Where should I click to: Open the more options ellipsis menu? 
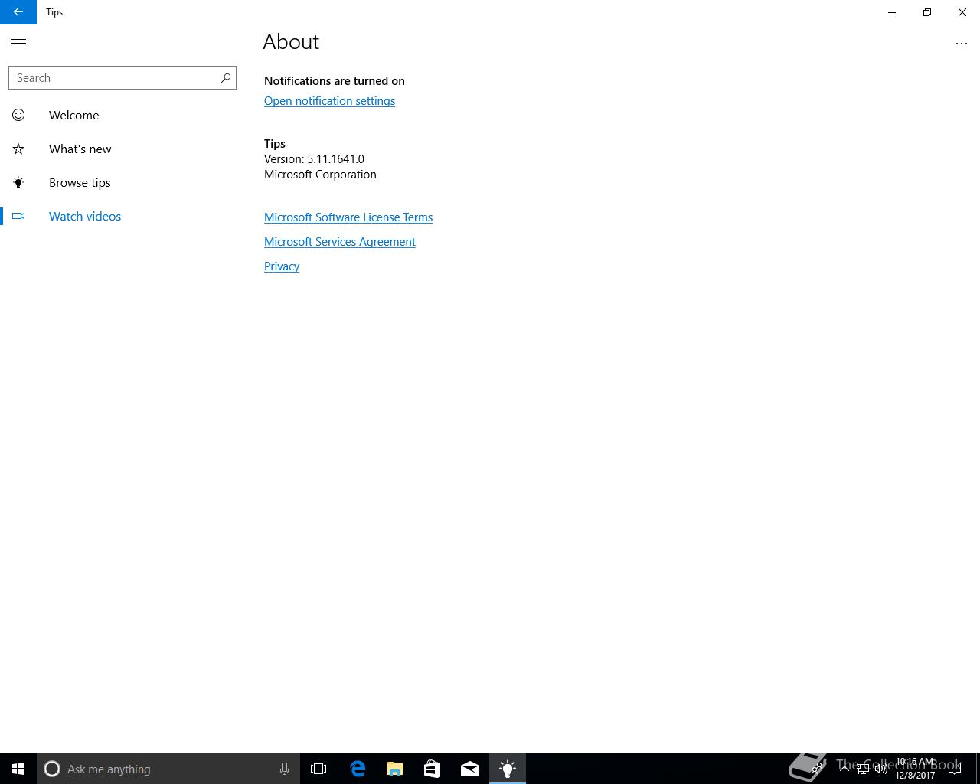pos(962,44)
